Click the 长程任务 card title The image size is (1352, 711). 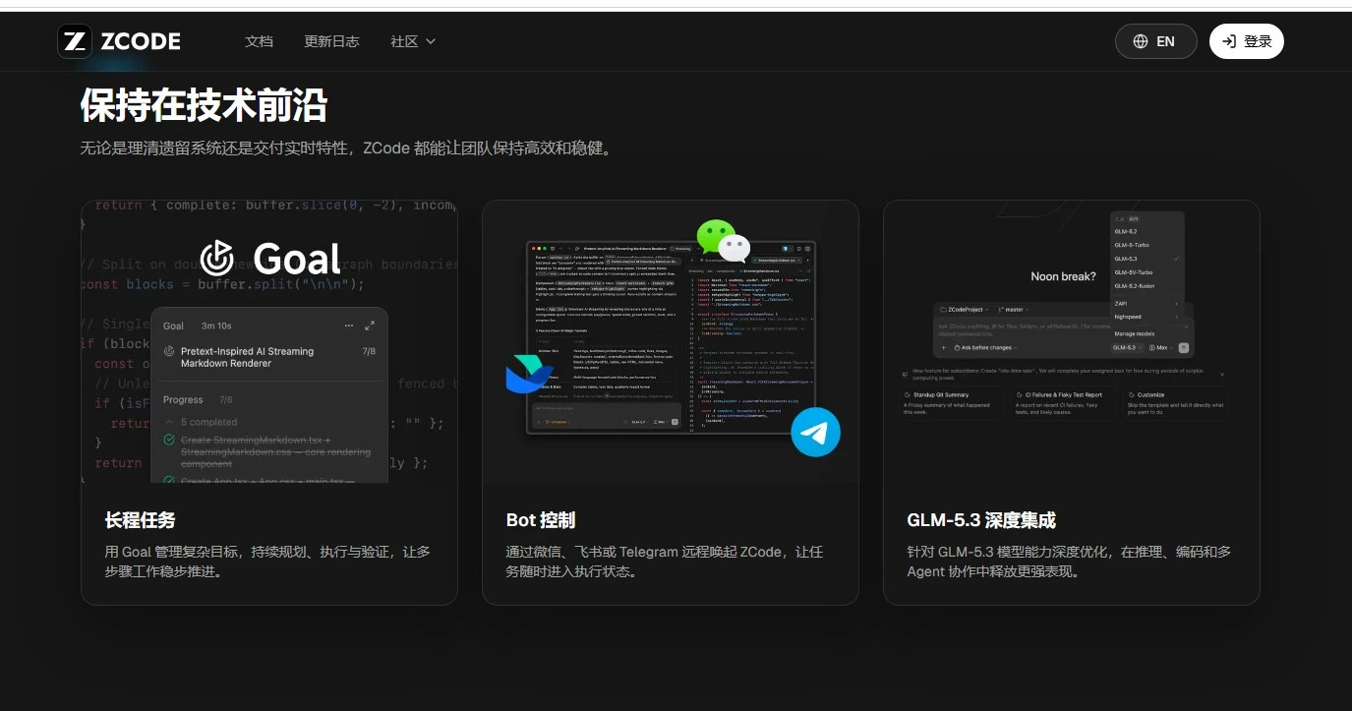(140, 520)
